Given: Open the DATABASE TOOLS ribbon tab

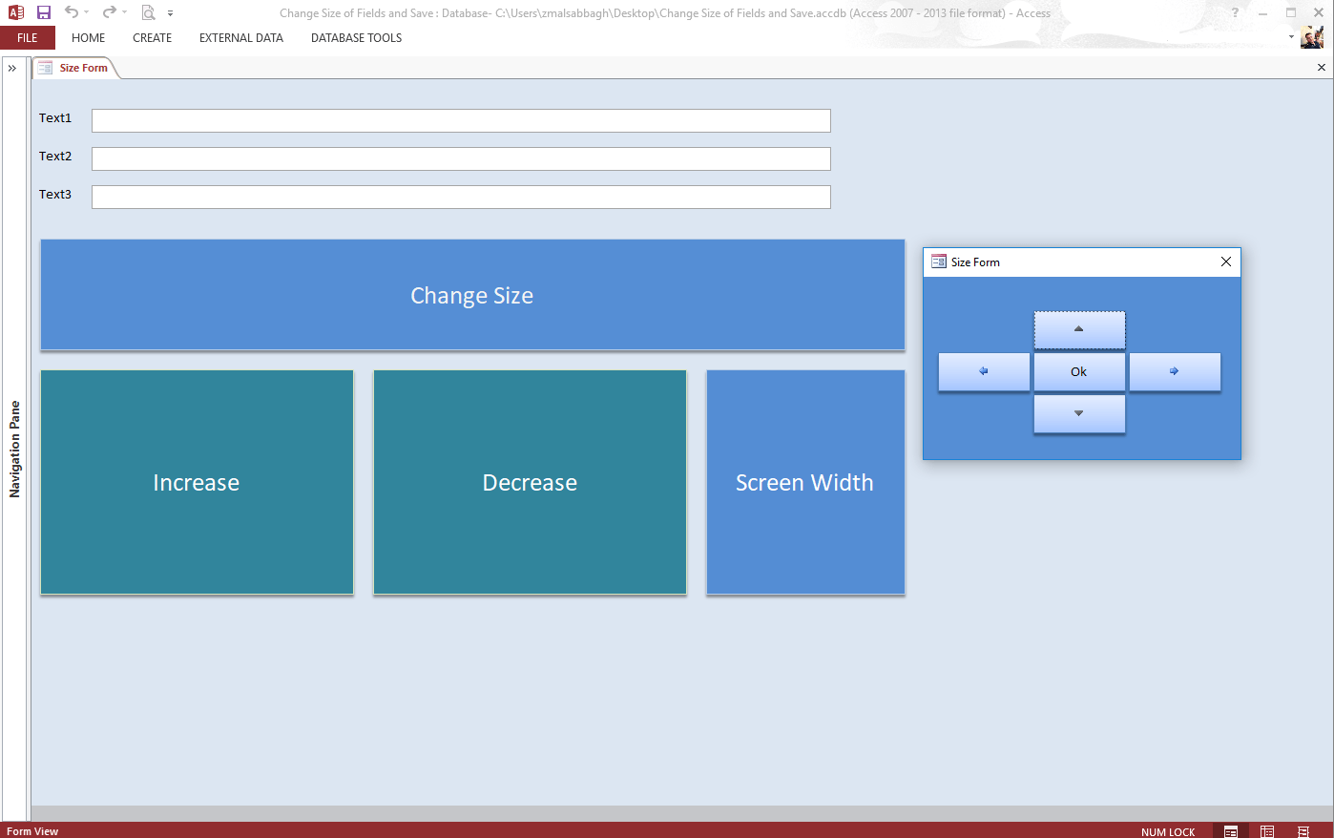Looking at the screenshot, I should pos(355,38).
